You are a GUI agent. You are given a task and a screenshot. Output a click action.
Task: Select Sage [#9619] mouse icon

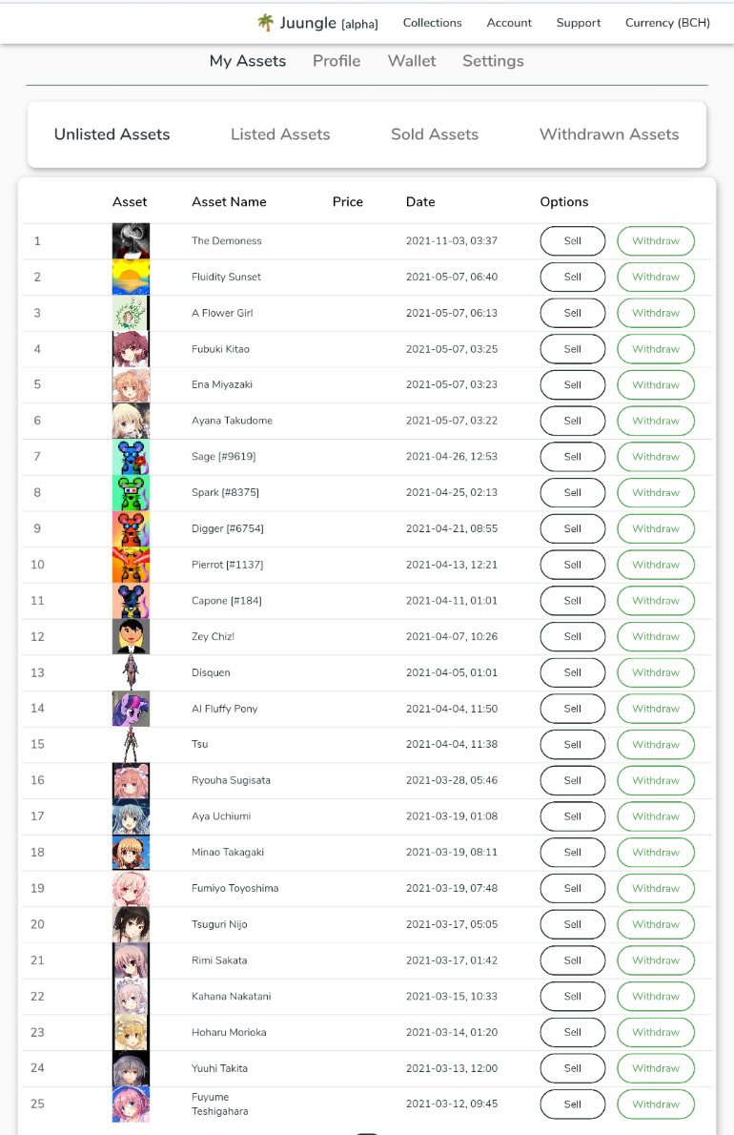131,457
